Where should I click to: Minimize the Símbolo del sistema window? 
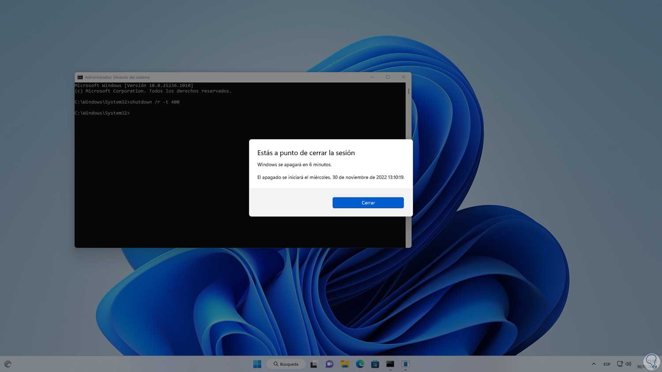click(372, 77)
